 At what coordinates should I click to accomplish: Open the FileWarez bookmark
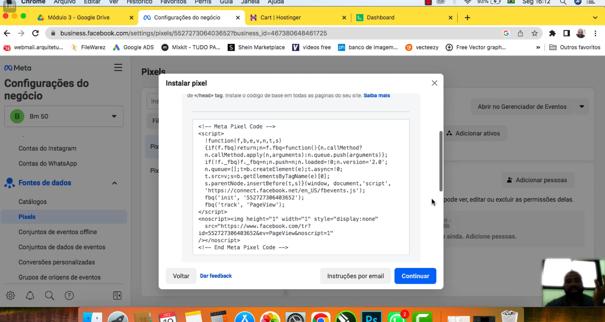[x=88, y=47]
